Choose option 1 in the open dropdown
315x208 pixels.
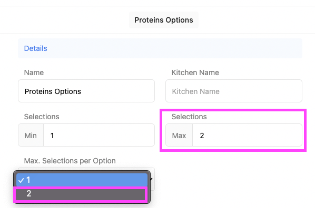[x=82, y=180]
